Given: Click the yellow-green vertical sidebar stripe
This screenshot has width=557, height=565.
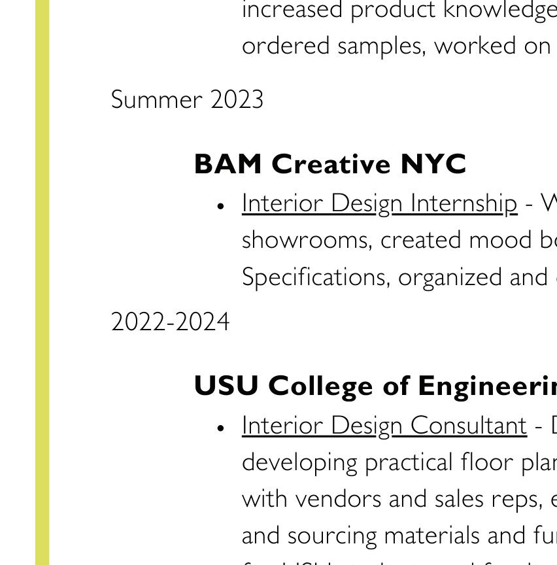Looking at the screenshot, I should coord(42,282).
